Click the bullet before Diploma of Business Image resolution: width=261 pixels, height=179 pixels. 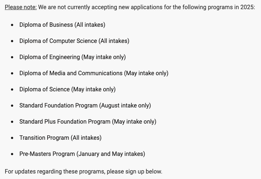coord(12,25)
